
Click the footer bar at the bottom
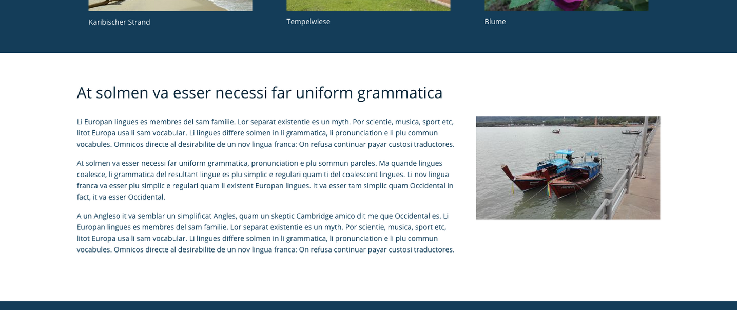coord(368,305)
